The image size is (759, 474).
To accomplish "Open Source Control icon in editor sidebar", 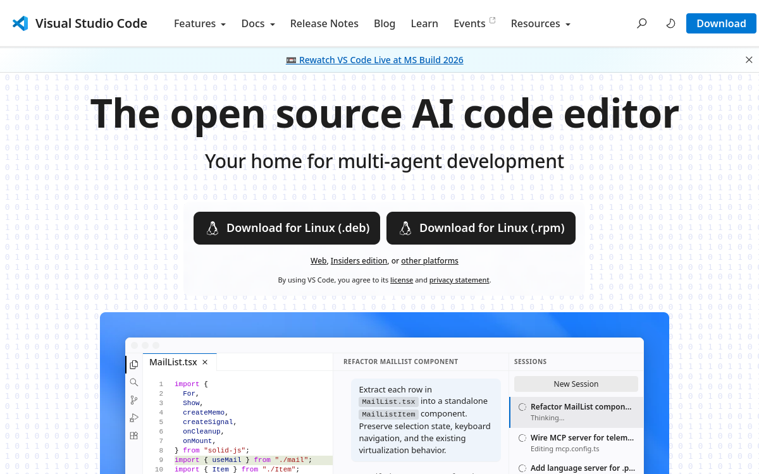I will pos(134,400).
